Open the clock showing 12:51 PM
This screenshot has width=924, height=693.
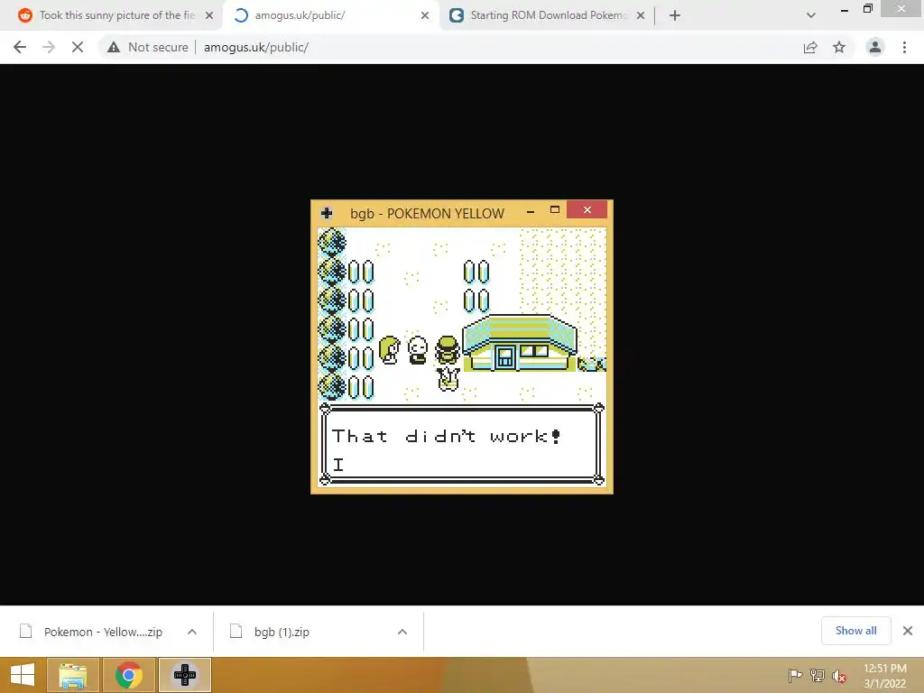(885, 675)
